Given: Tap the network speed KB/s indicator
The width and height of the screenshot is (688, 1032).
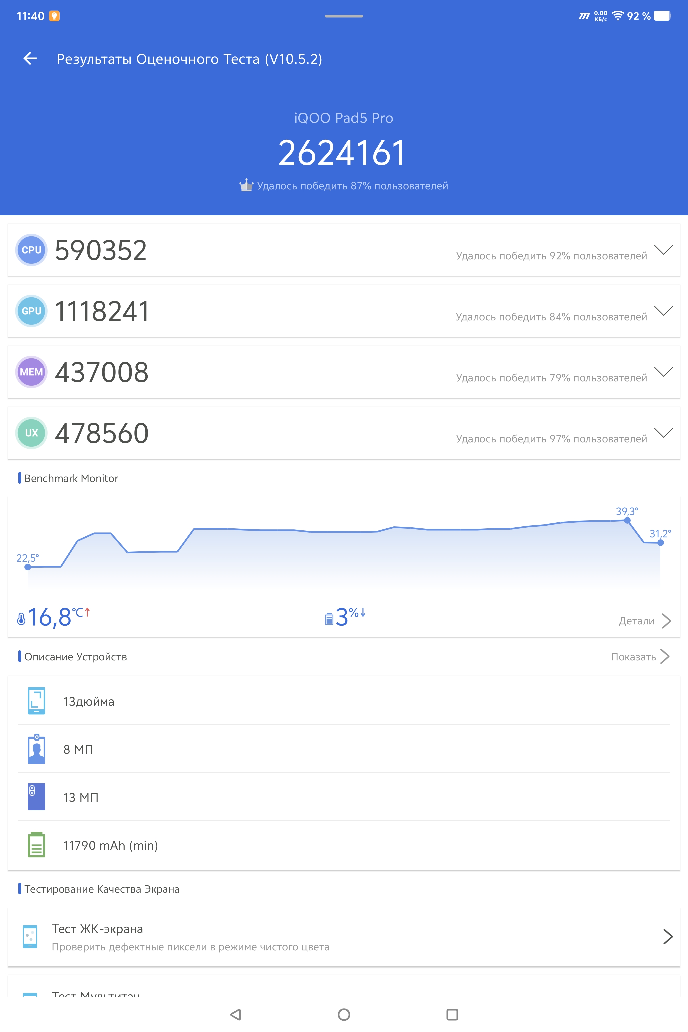Looking at the screenshot, I should click(601, 16).
